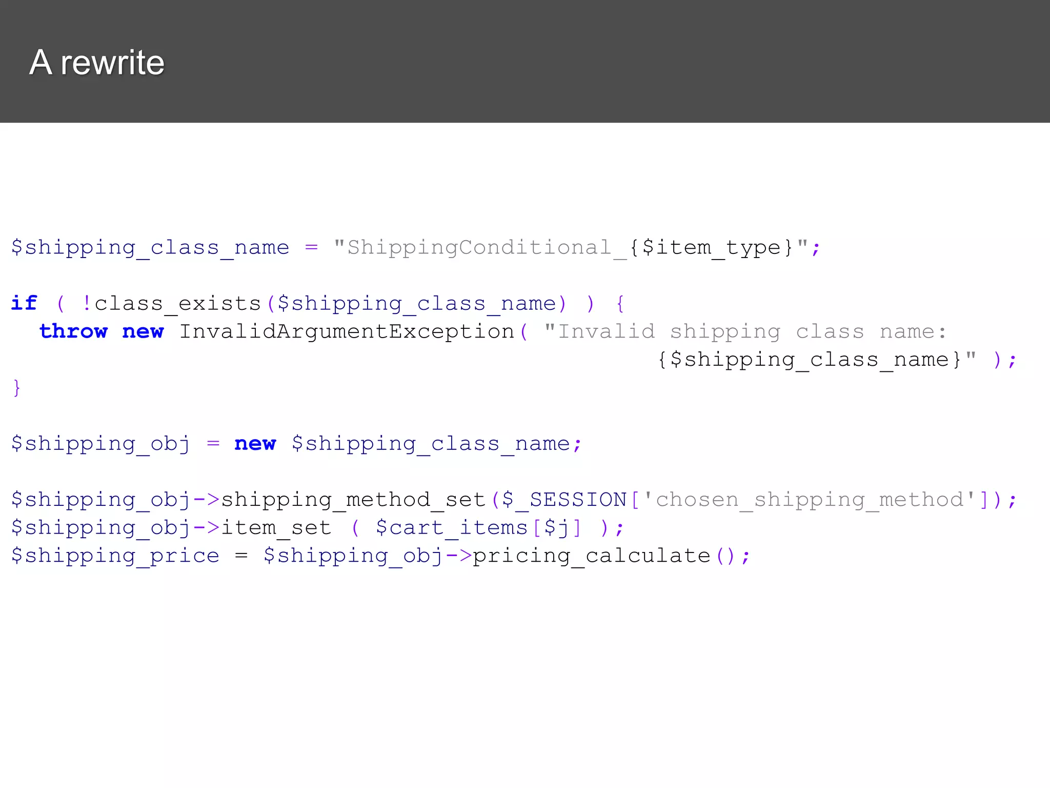The height and width of the screenshot is (788, 1050).
Task: Click the line assigning "ShippingConditional_{$item_type}"
Action: click(416, 248)
